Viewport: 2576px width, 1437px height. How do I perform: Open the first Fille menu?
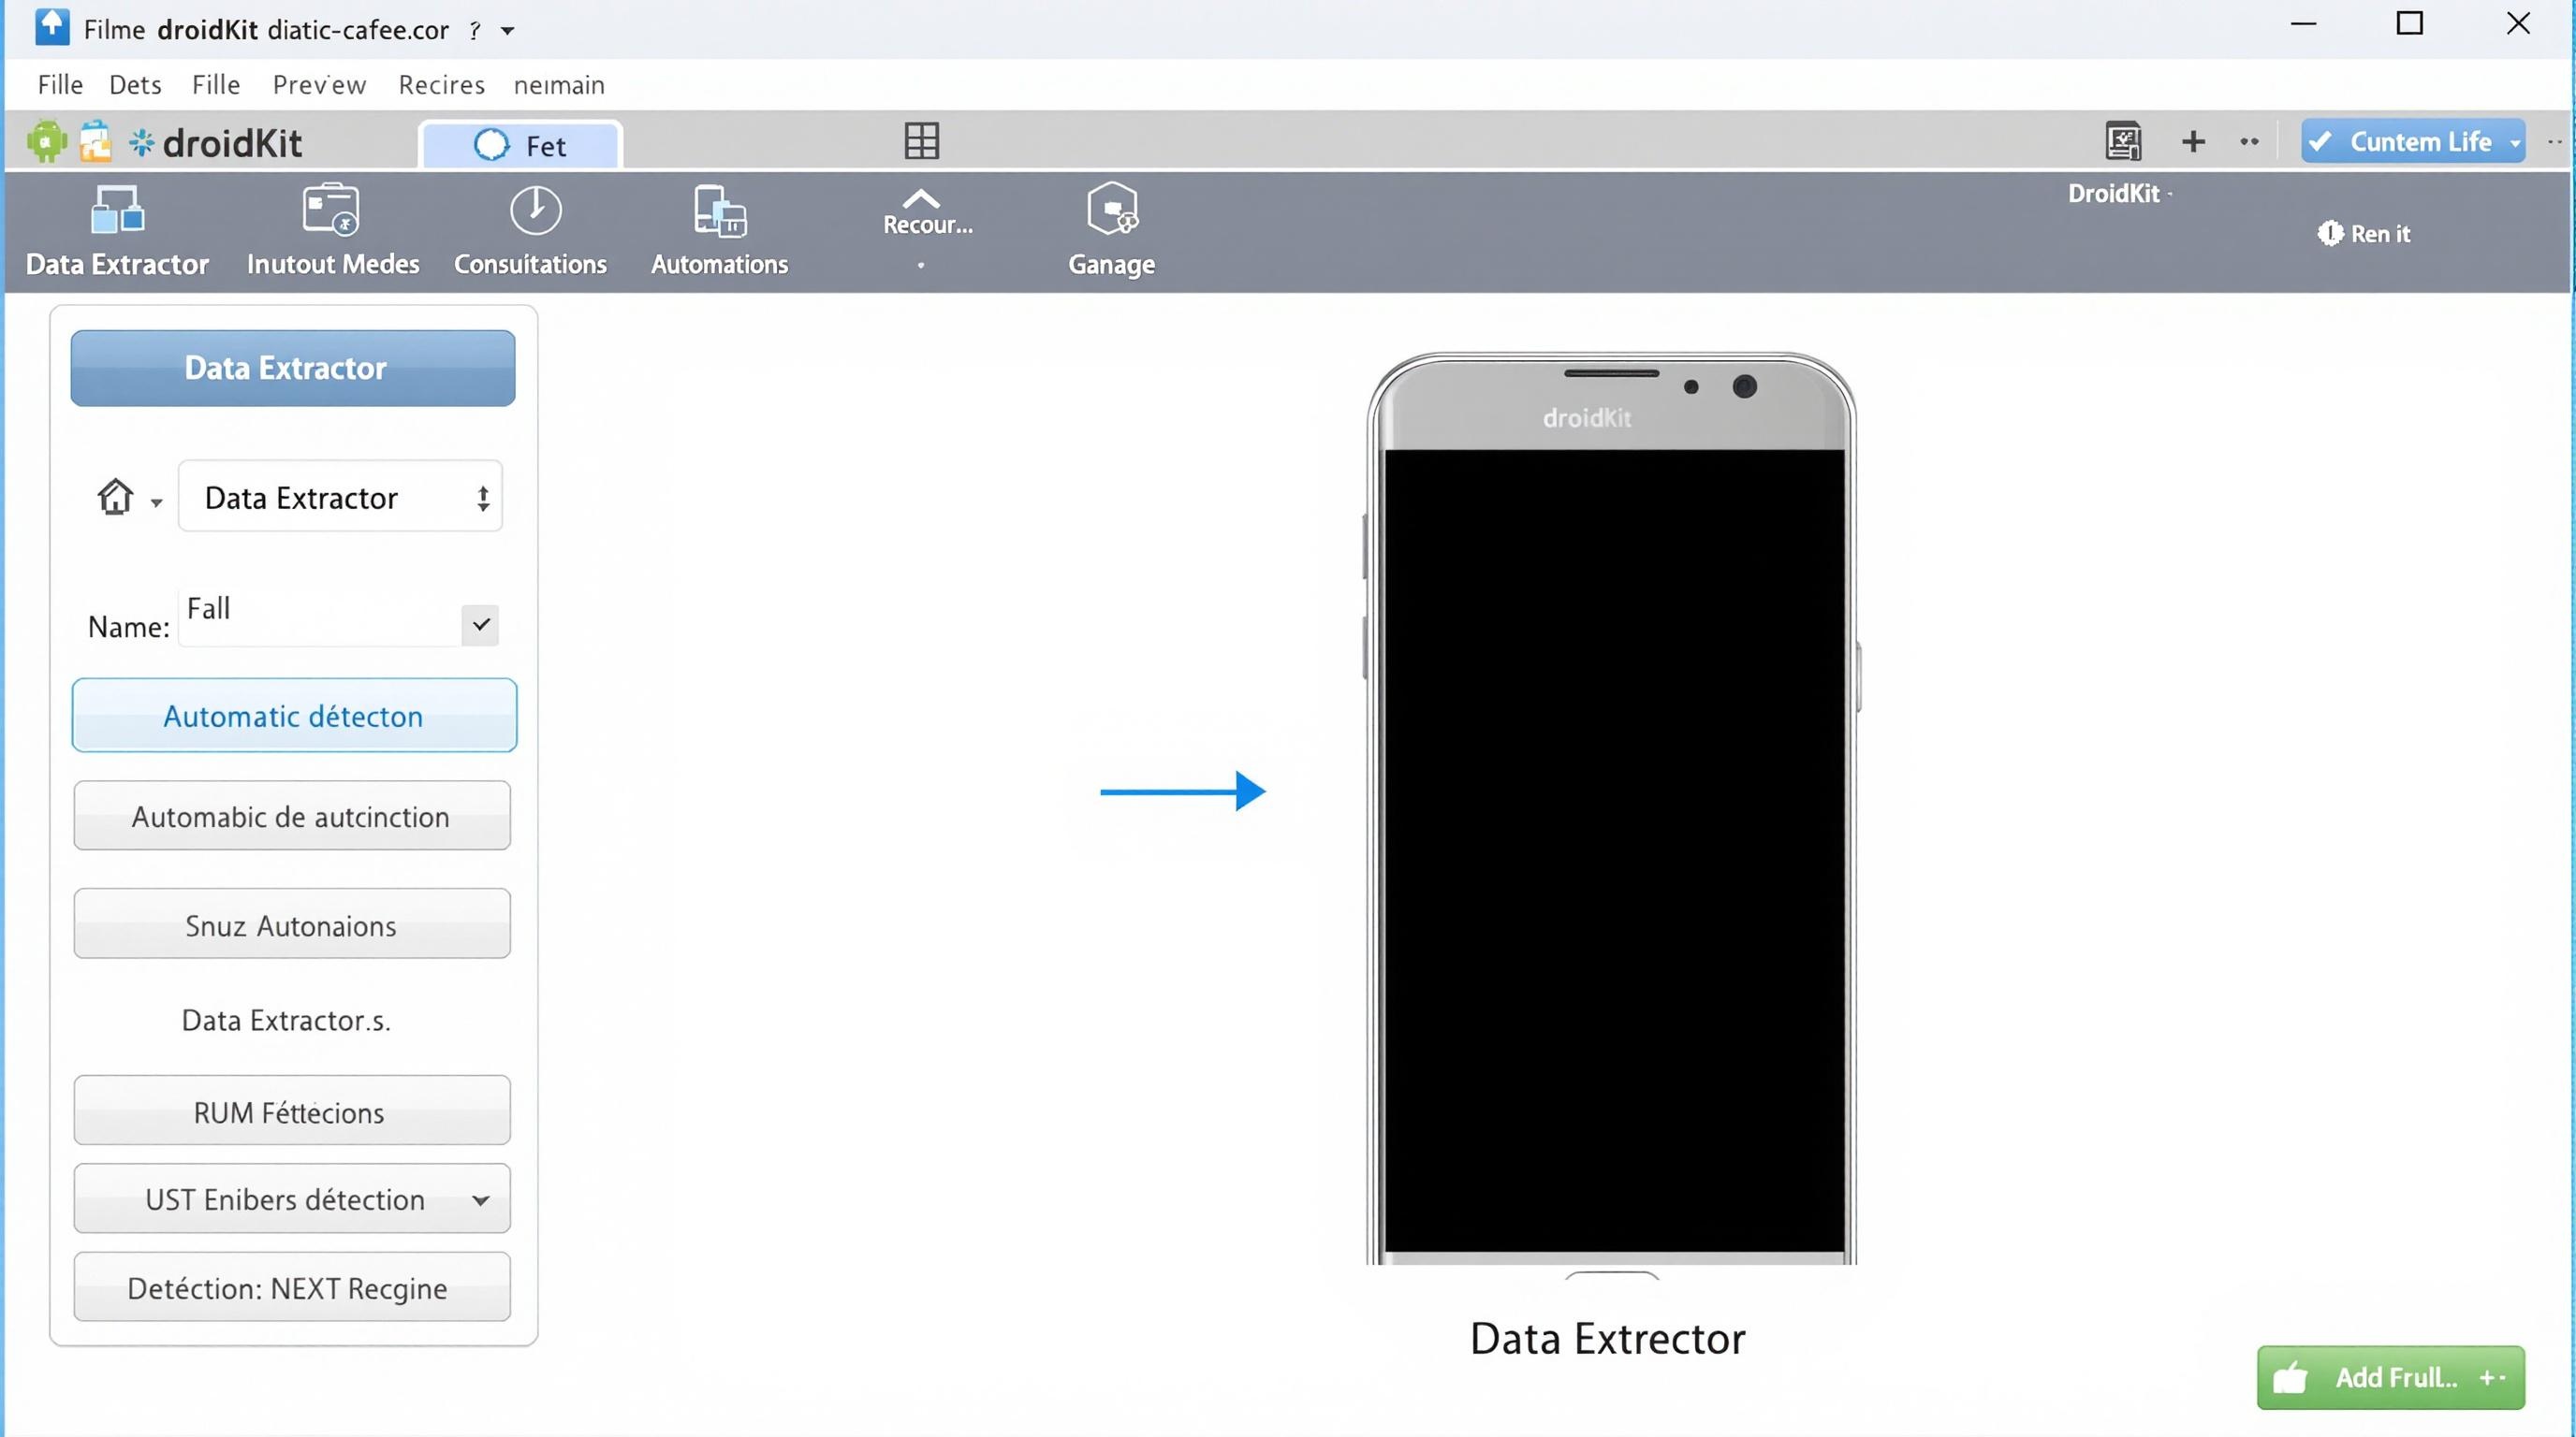coord(60,85)
